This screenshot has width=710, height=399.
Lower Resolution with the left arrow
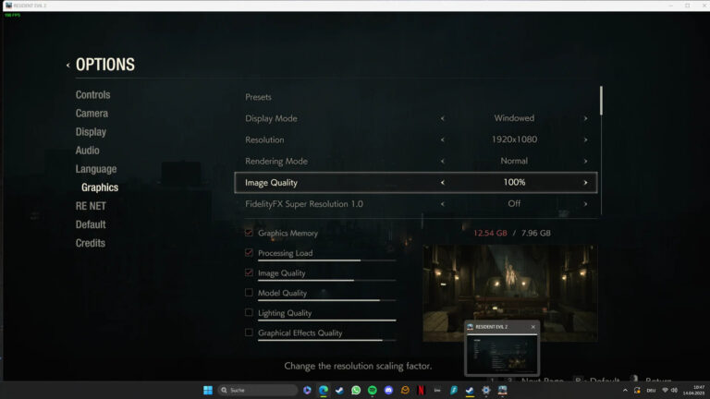[x=442, y=139]
